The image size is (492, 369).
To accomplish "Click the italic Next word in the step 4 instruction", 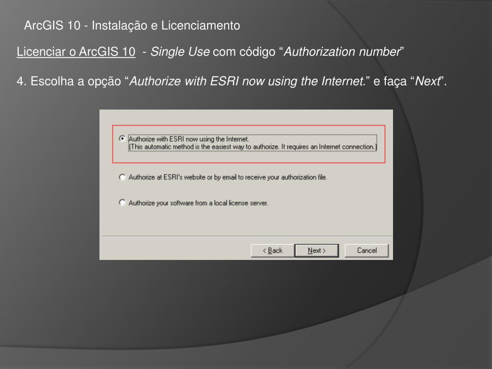I will tap(427, 81).
